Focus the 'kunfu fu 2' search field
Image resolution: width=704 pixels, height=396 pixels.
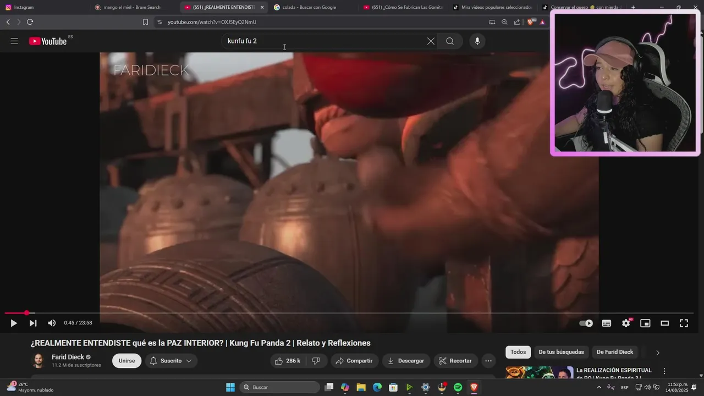[x=324, y=41]
